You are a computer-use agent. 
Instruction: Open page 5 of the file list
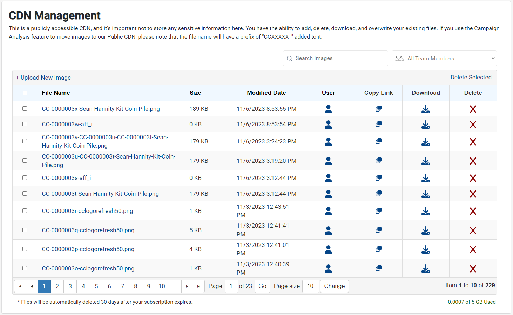(x=96, y=286)
